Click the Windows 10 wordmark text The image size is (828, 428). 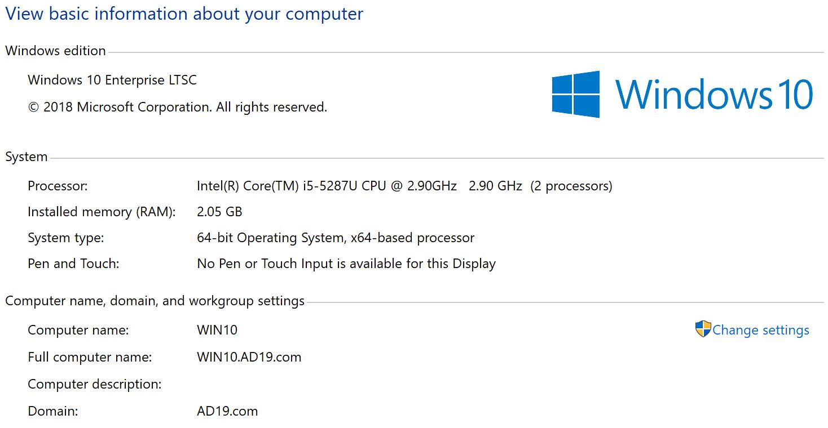pos(714,94)
